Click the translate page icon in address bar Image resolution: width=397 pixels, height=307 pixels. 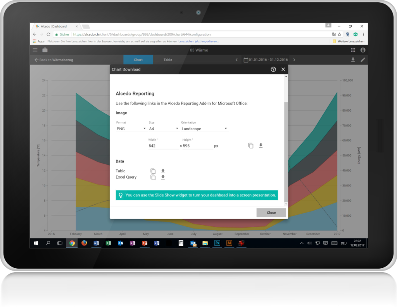(x=334, y=34)
